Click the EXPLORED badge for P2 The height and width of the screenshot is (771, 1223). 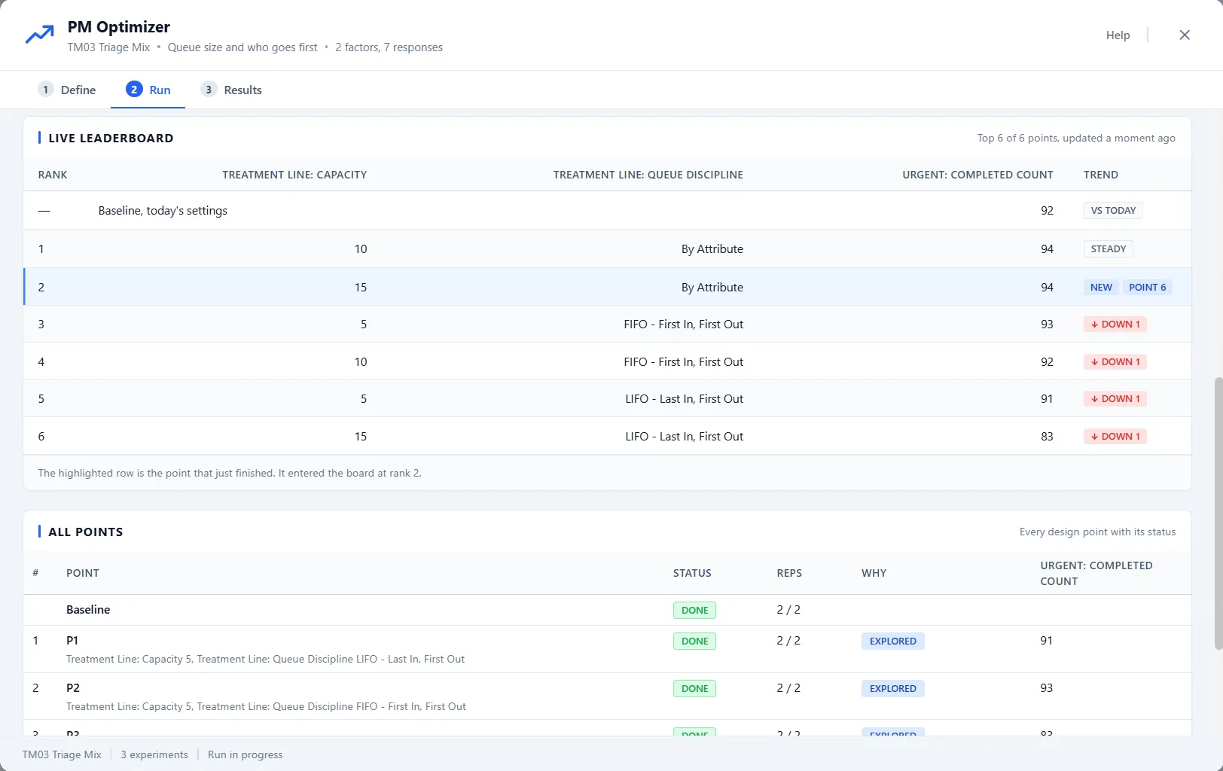(x=892, y=689)
